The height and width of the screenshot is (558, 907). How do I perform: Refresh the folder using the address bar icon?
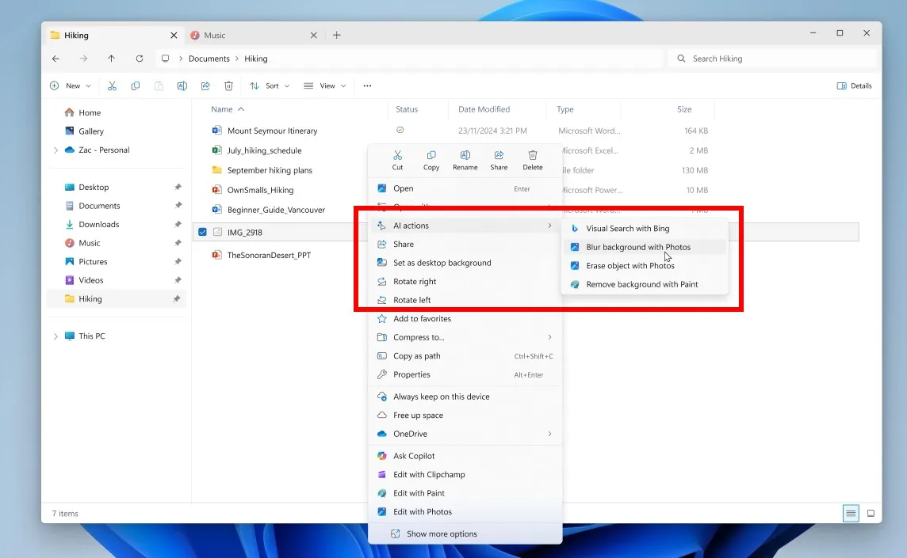(140, 58)
